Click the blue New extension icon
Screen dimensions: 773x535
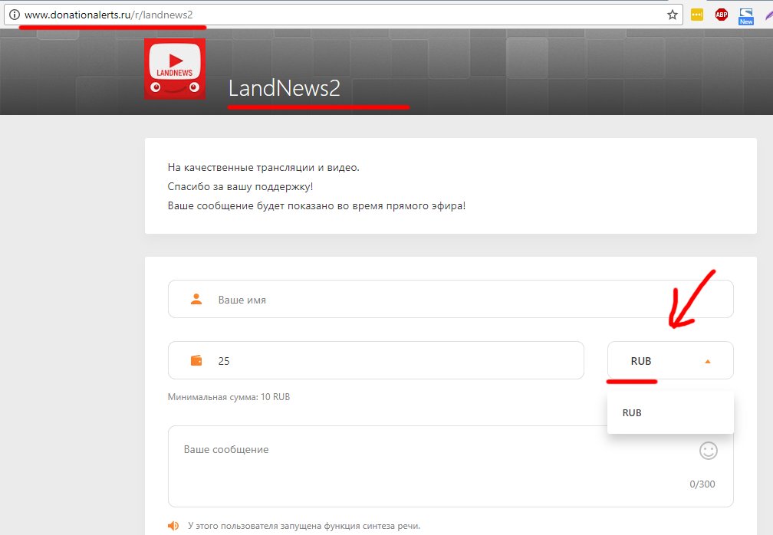(x=746, y=16)
